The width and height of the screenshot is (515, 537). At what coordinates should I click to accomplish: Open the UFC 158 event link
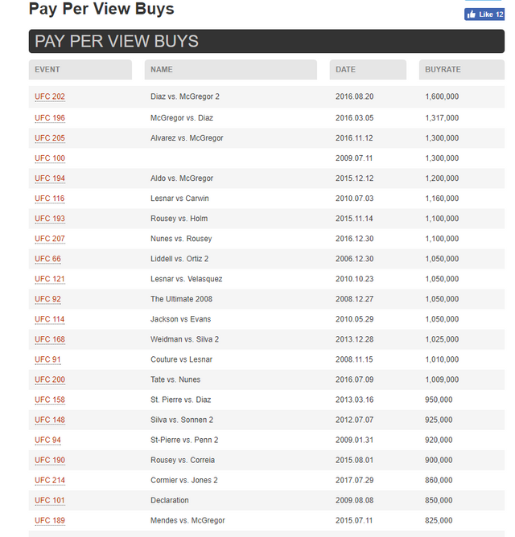tap(50, 400)
